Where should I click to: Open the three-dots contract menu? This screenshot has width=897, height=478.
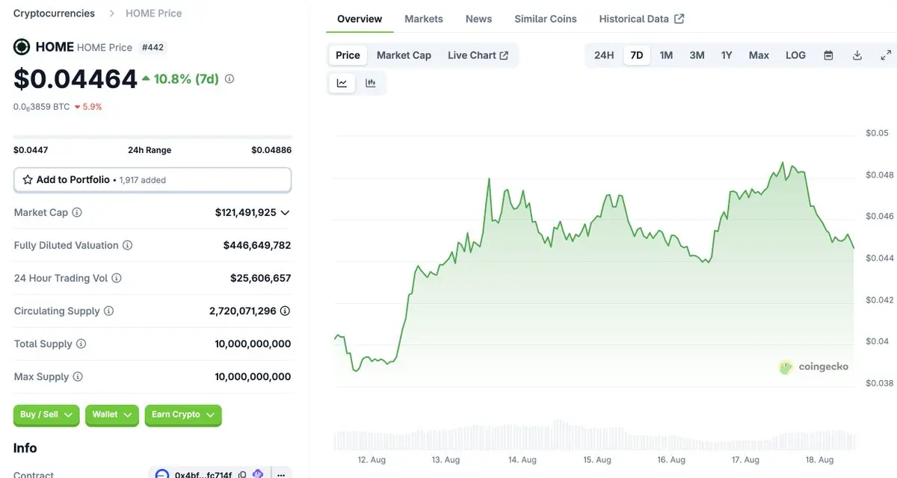click(281, 474)
